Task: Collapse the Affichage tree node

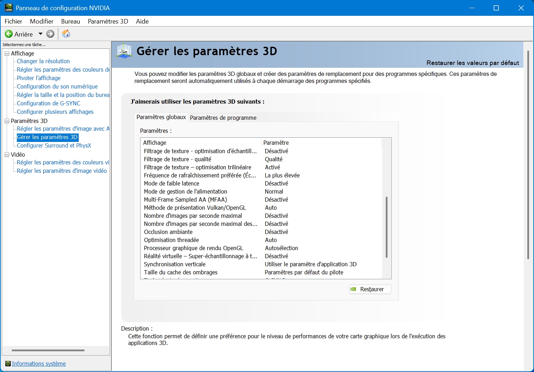Action: coord(7,53)
